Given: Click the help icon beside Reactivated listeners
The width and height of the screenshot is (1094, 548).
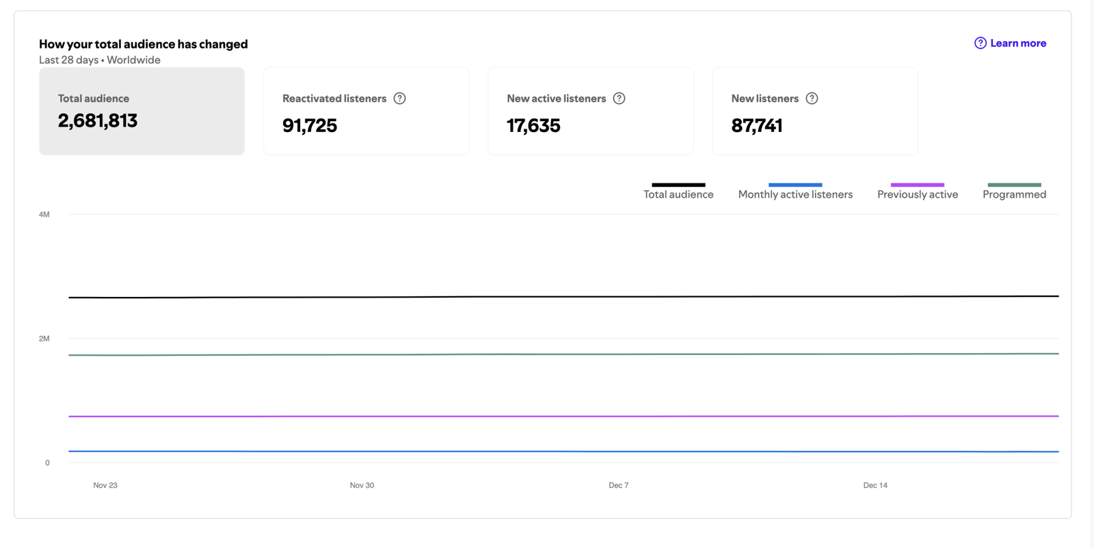Looking at the screenshot, I should 400,99.
